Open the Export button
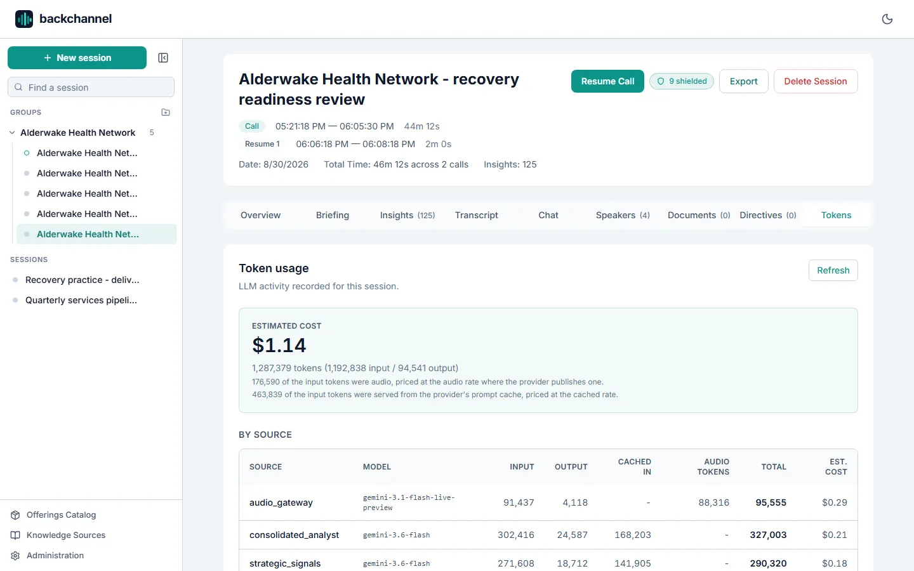914x571 pixels. point(744,81)
